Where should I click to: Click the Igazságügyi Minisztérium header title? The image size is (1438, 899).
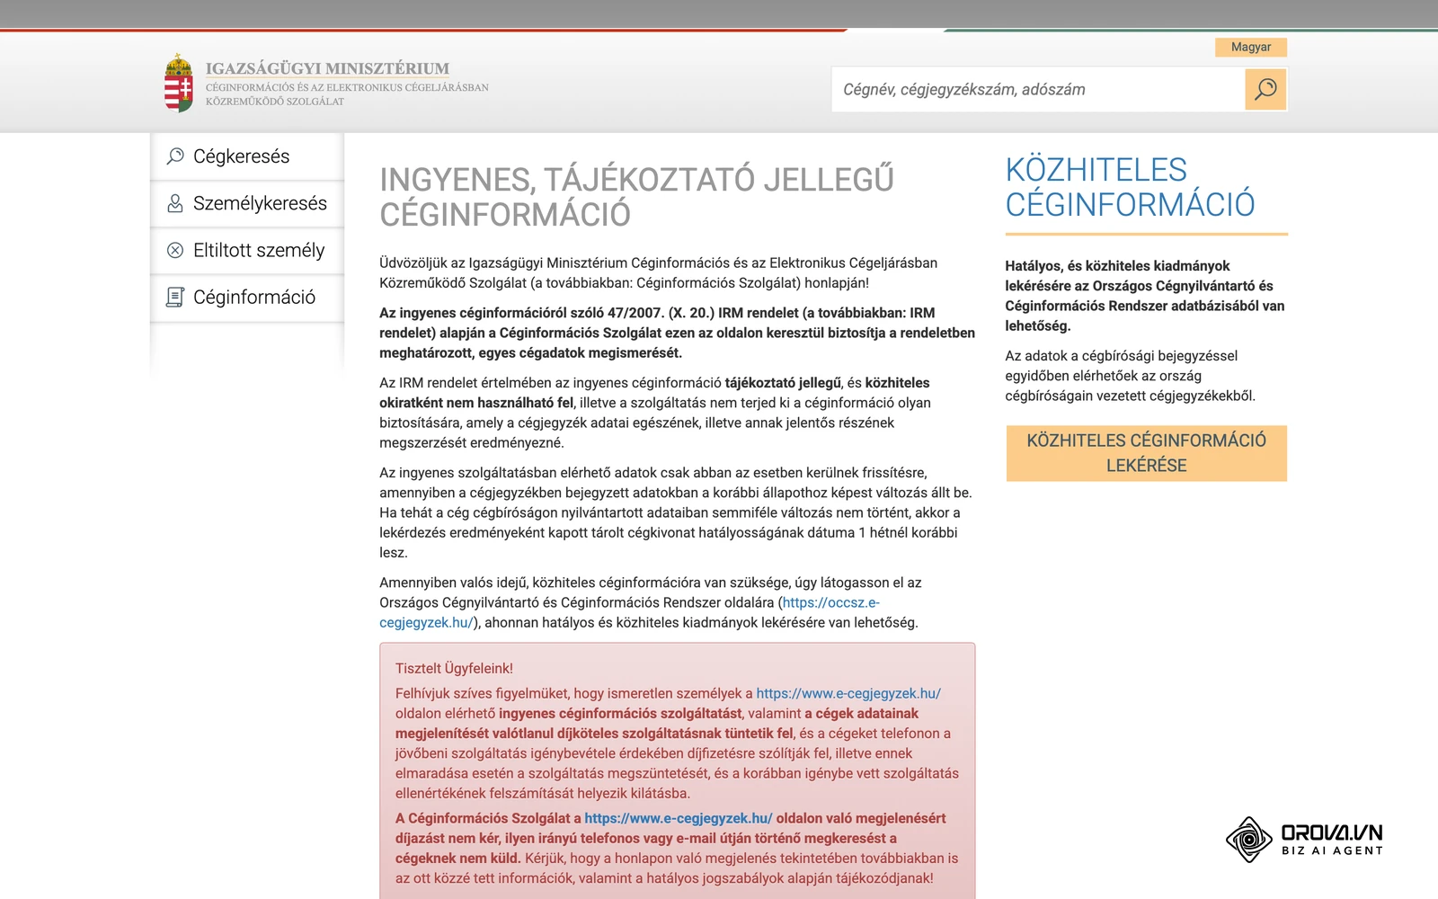point(327,68)
